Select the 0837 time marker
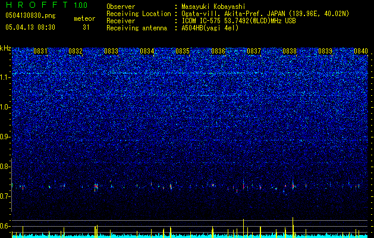This screenshot has width=374, height=238. pyautogui.click(x=254, y=51)
